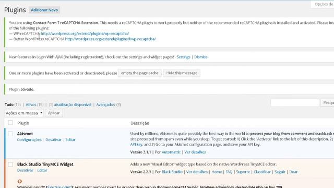Screen dimensions: 334x188
Task: Click the plugin search input field
Action: pos(295,103)
